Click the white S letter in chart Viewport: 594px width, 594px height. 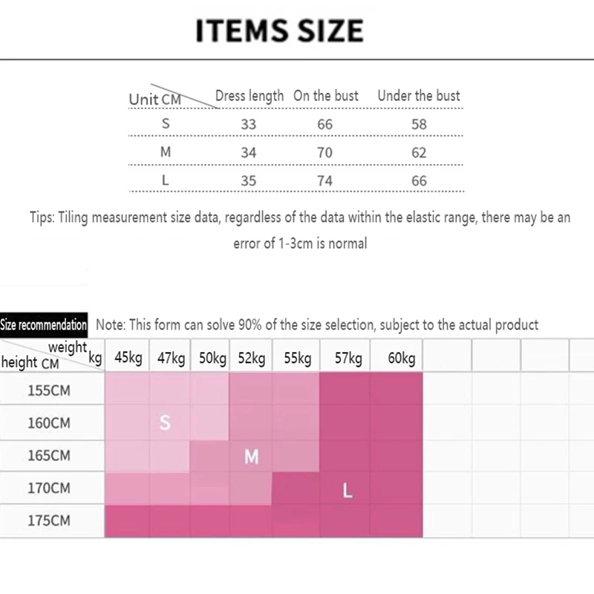[165, 422]
